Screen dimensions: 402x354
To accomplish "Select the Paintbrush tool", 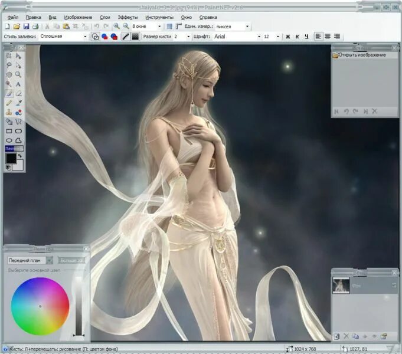I will (9, 93).
